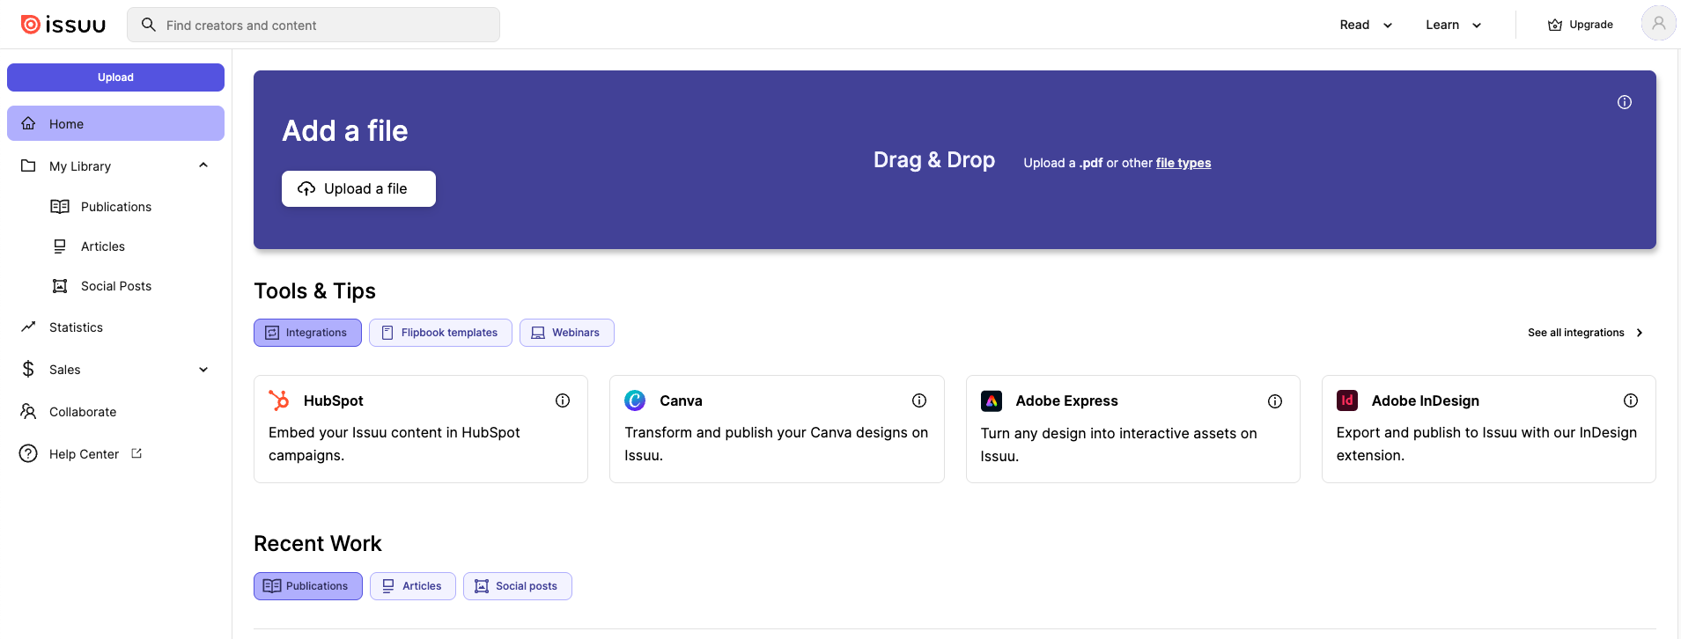Click the search magnifier icon
Viewport: 1681px width, 639px height.
click(x=149, y=25)
